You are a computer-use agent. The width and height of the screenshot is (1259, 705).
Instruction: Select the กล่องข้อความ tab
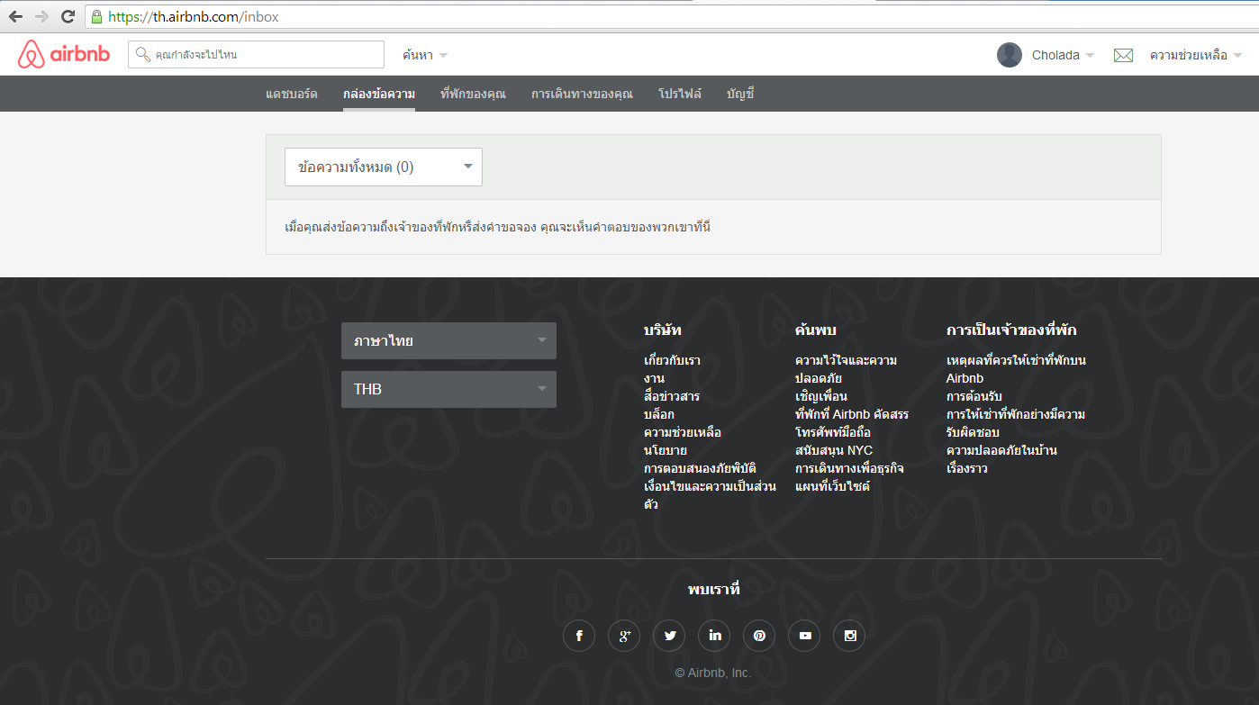tap(379, 94)
